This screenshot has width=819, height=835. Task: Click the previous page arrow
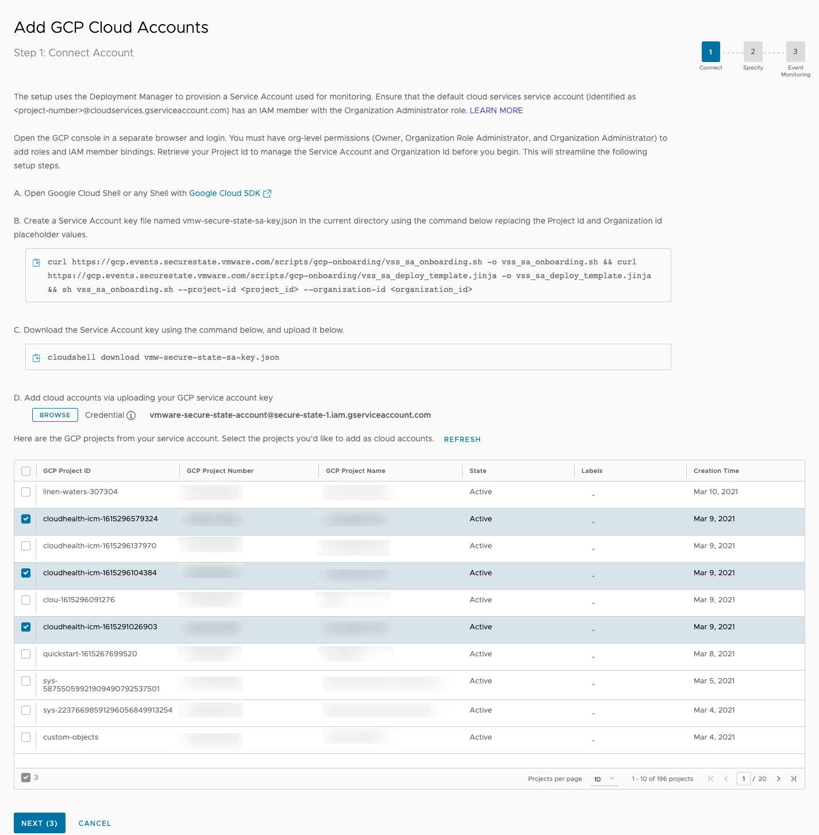726,779
